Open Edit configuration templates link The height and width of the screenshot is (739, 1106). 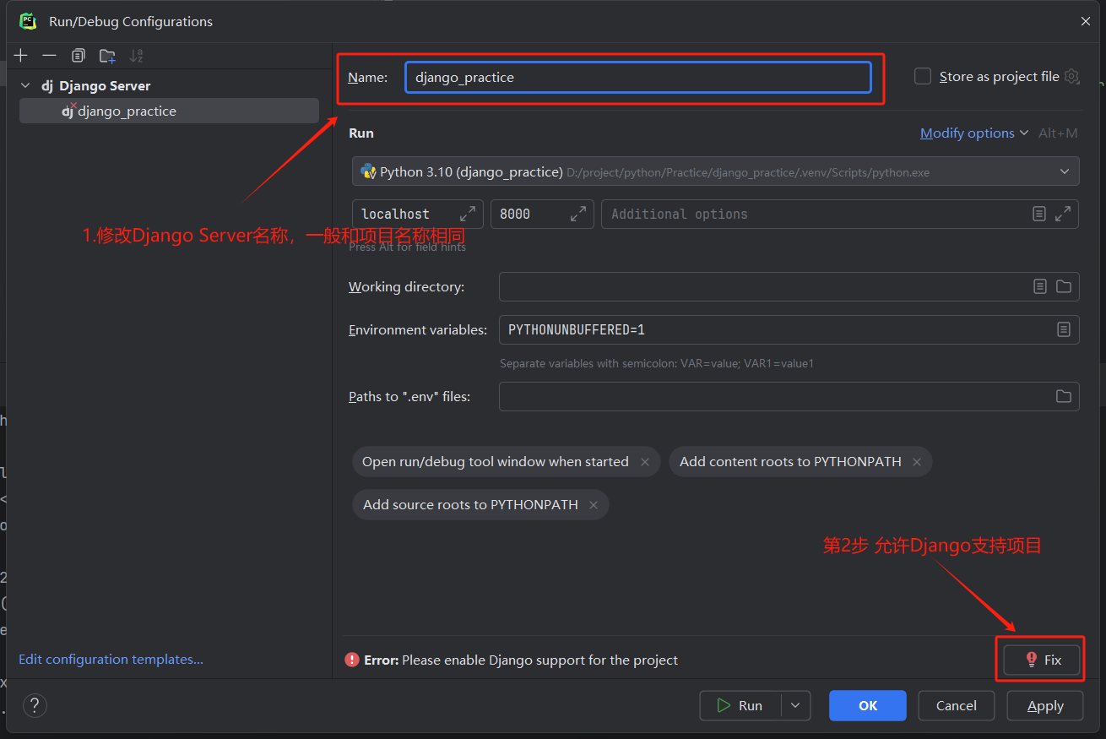click(x=111, y=660)
